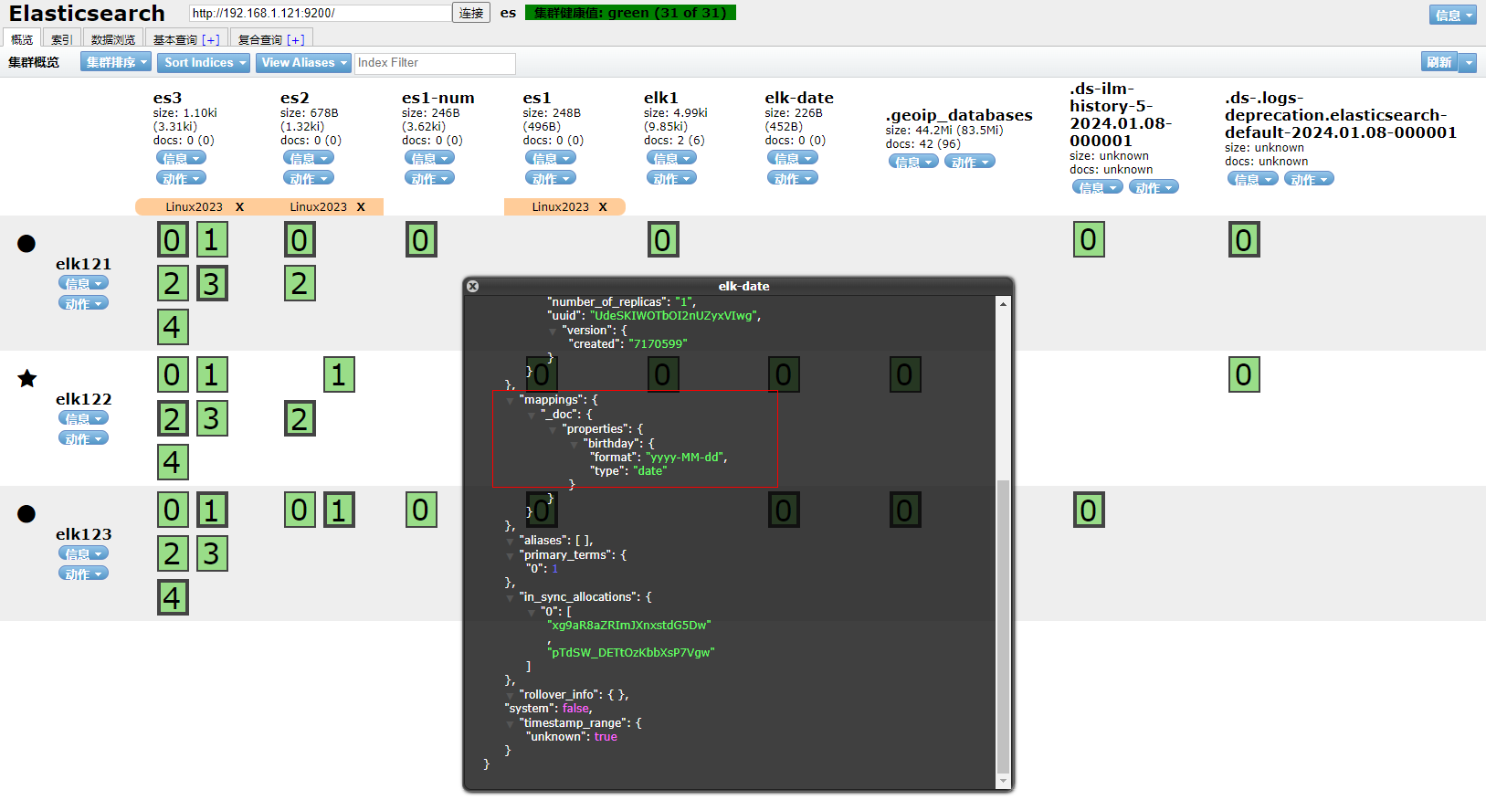The image size is (1486, 800).
Task: Open the View Aliases dropdown
Action: point(304,62)
